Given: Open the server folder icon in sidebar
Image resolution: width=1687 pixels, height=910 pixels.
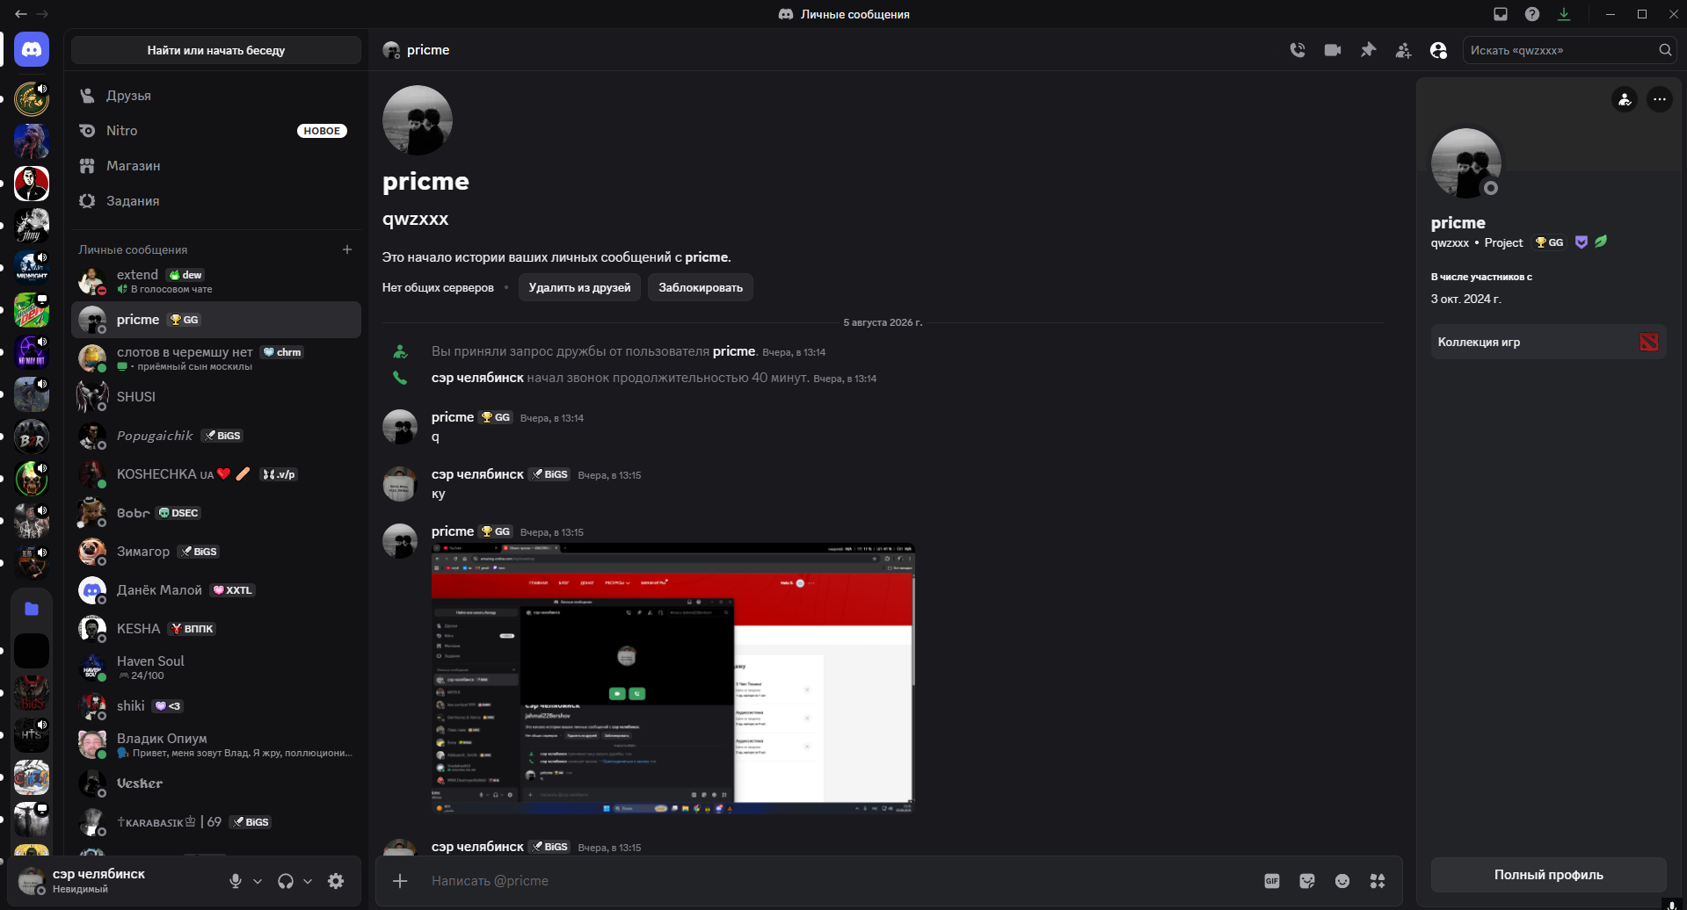Looking at the screenshot, I should click(x=32, y=609).
